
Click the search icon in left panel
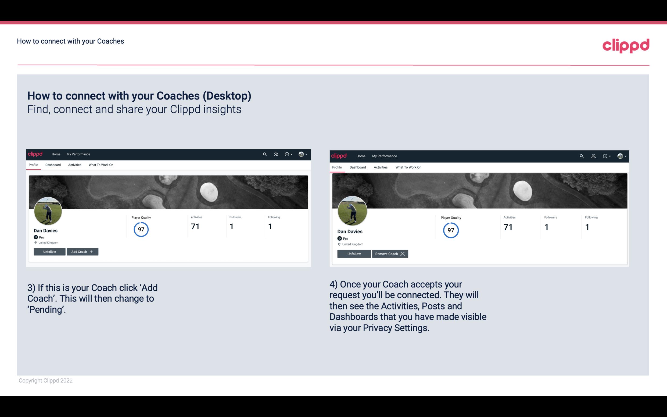coord(265,154)
